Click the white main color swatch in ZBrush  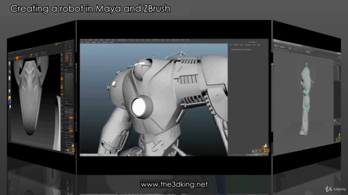pyautogui.click(x=10, y=107)
